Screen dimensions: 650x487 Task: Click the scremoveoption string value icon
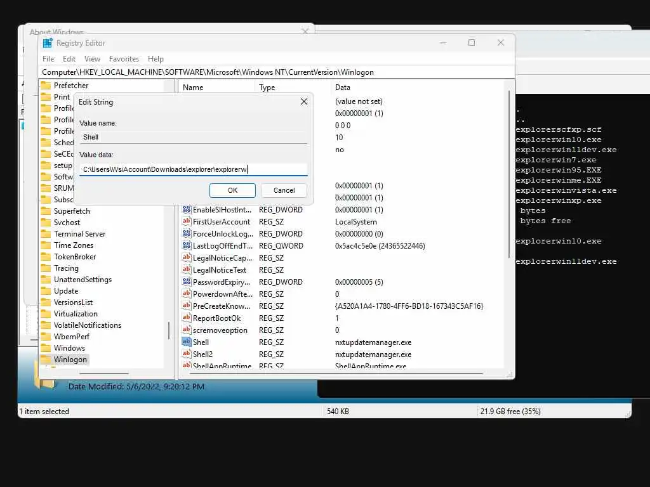187,330
